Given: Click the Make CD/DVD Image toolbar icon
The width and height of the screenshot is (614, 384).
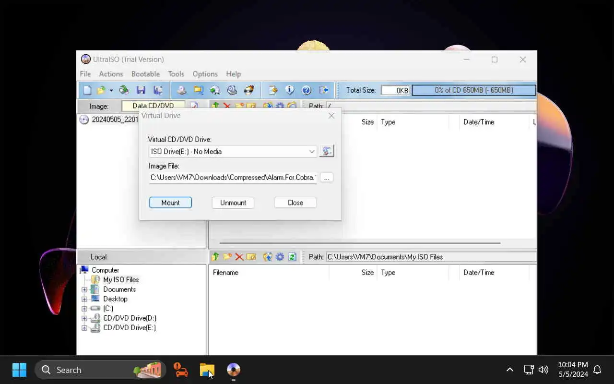Looking at the screenshot, I should point(181,90).
